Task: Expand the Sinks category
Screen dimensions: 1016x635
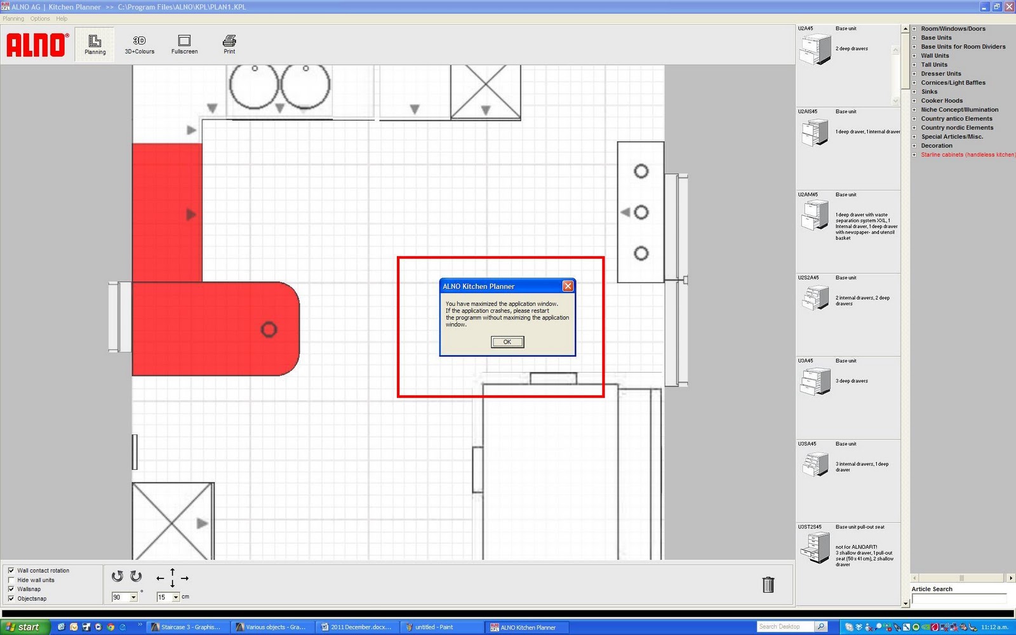Action: (x=914, y=91)
